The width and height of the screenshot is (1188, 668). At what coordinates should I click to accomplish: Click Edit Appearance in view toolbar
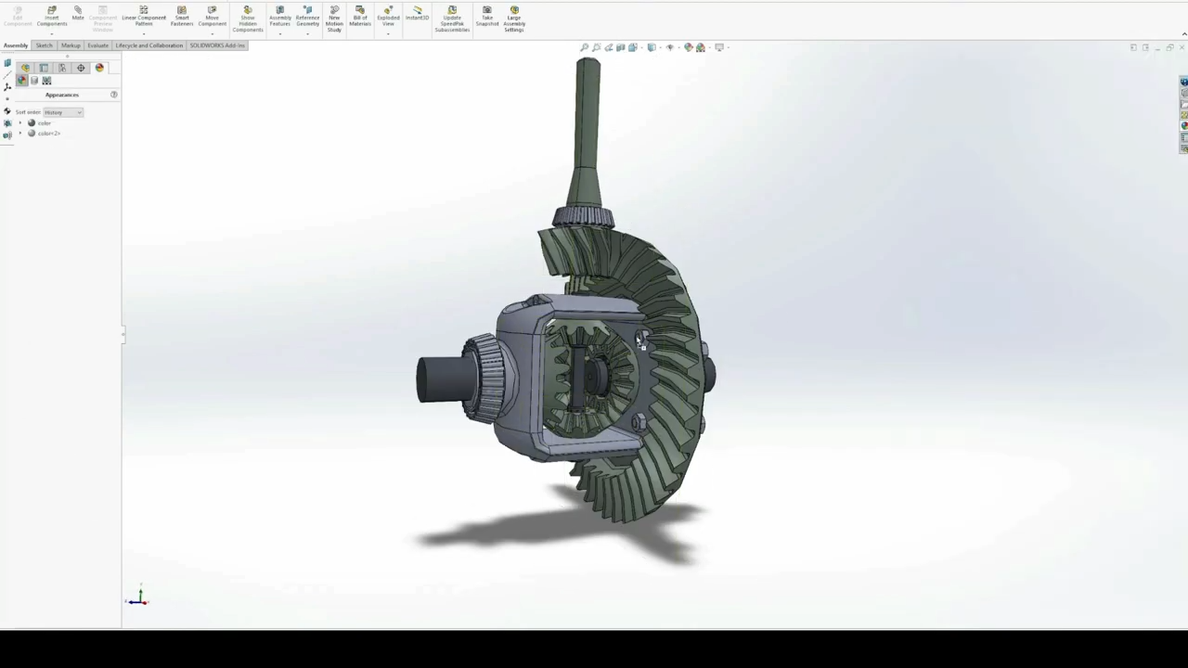(x=689, y=47)
